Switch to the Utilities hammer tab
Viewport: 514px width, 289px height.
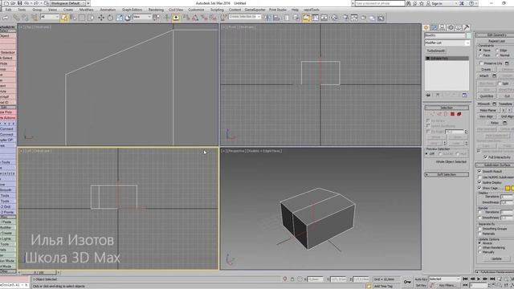[x=466, y=28]
